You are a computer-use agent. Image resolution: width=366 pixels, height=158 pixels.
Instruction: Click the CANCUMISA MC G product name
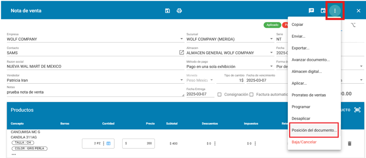coord(26,132)
